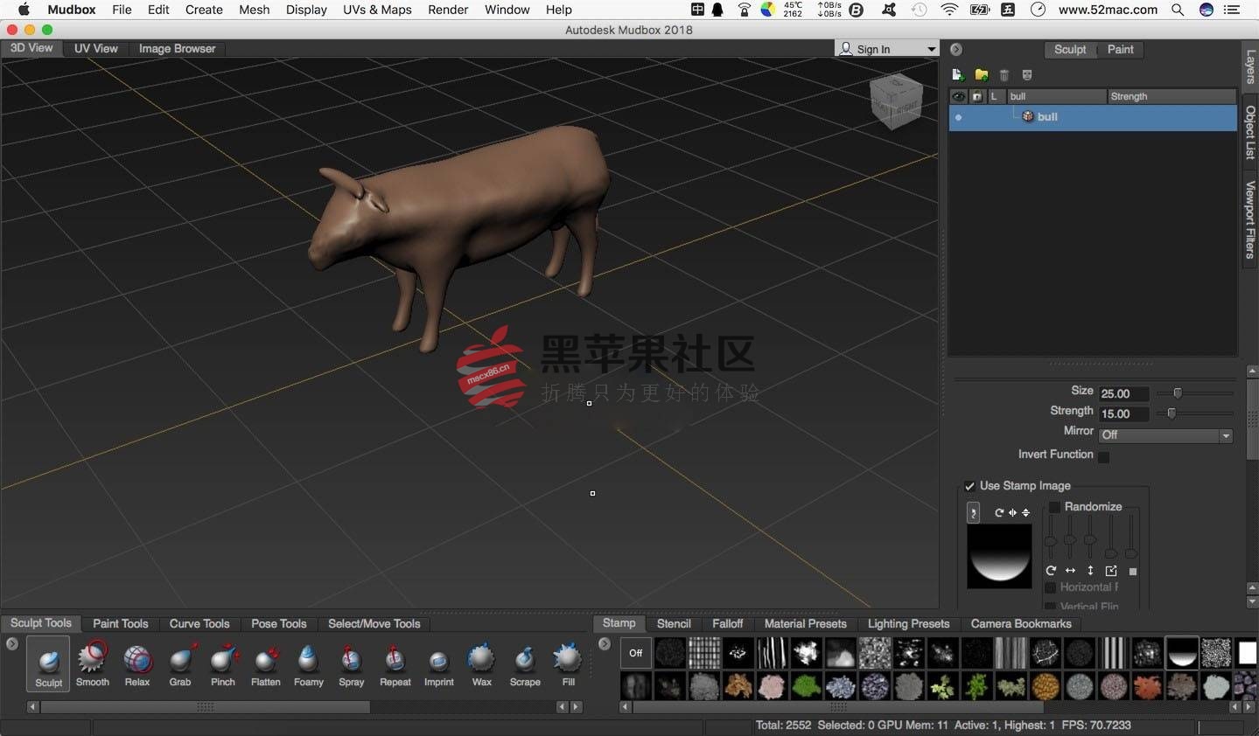The image size is (1259, 736).
Task: Select the Spray tool
Action: point(352,663)
